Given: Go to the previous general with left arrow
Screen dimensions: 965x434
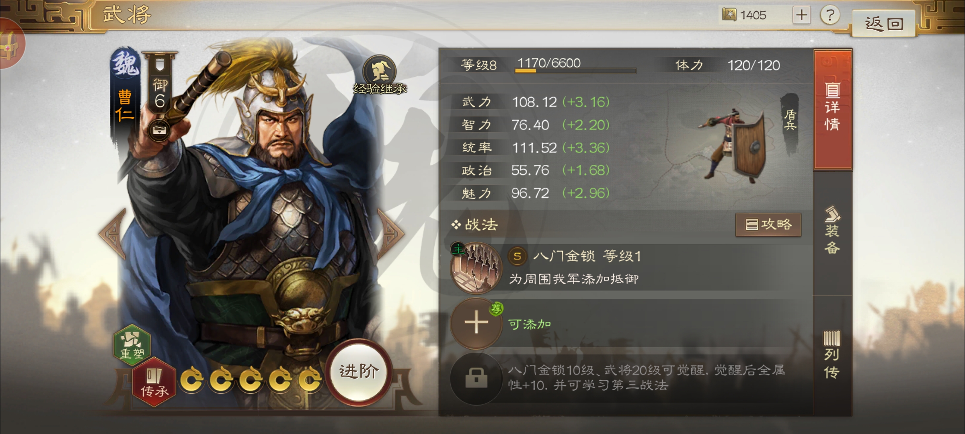Looking at the screenshot, I should [x=113, y=233].
